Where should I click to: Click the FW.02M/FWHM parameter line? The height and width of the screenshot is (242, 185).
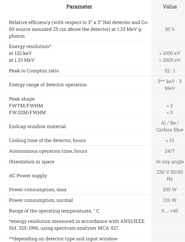click(27, 113)
